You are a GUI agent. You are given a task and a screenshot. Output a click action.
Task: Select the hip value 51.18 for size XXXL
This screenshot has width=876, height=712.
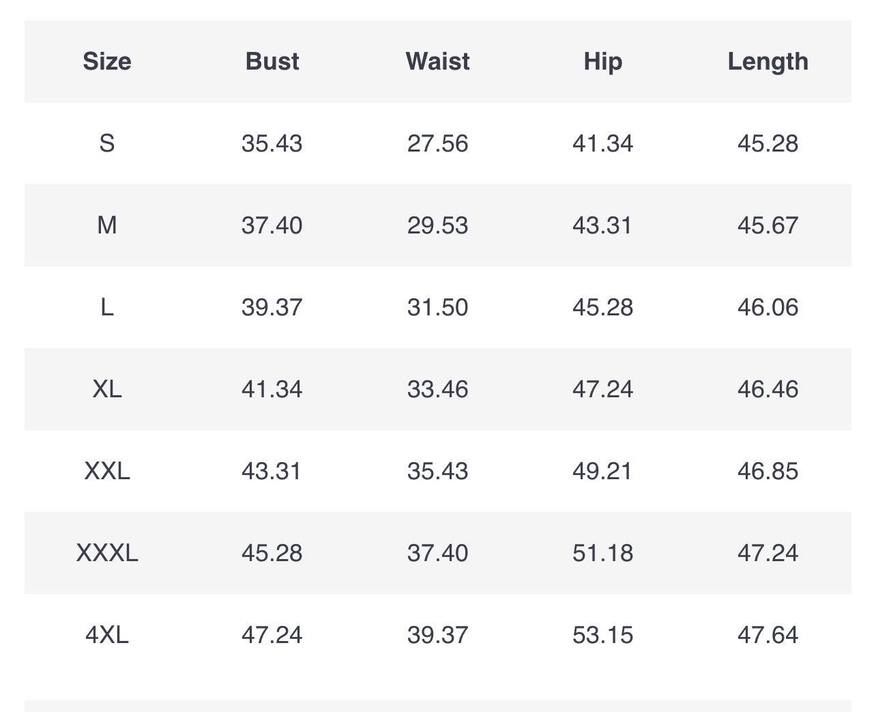[x=602, y=553]
